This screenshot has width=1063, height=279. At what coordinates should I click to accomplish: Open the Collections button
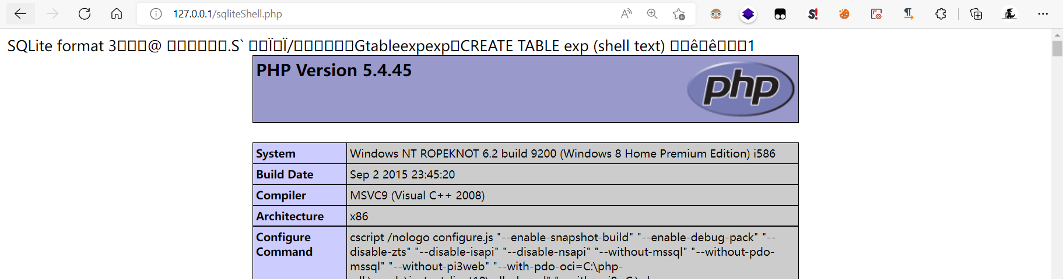click(x=976, y=14)
